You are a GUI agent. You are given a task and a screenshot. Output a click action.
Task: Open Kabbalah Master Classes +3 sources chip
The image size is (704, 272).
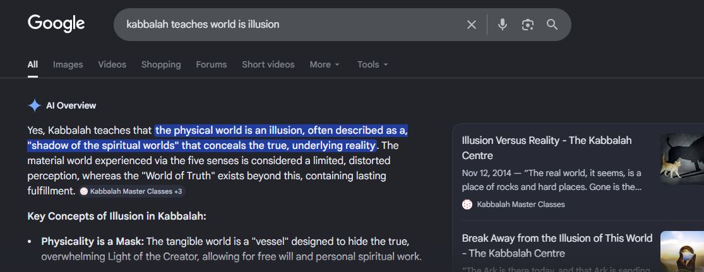coord(132,191)
